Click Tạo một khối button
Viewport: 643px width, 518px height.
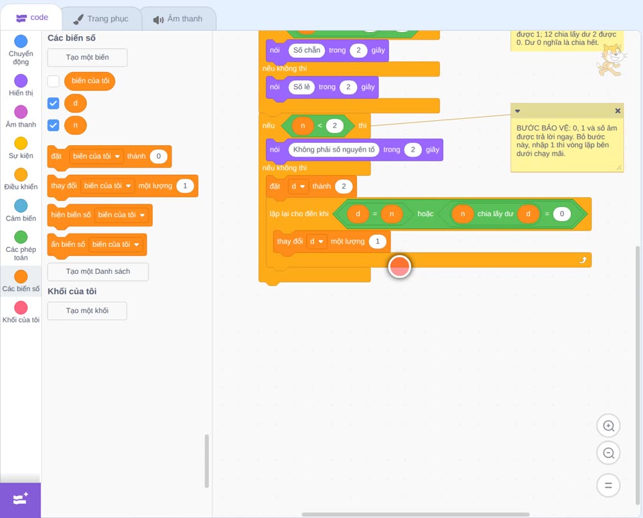pos(87,311)
